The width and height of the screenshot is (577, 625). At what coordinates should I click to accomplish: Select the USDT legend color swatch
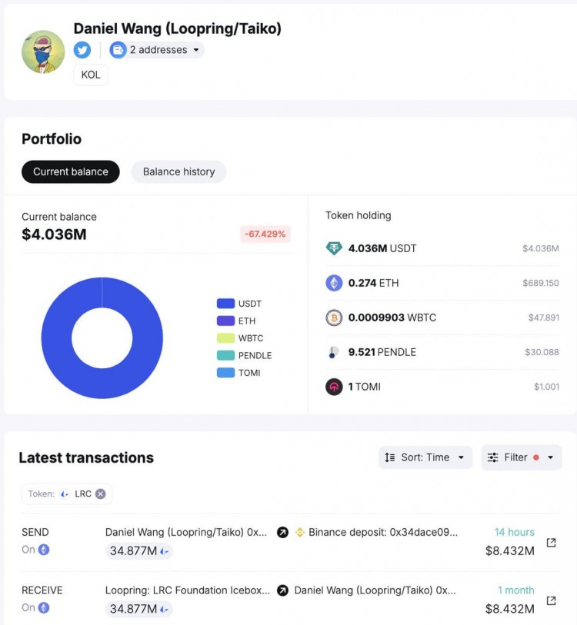pos(225,304)
